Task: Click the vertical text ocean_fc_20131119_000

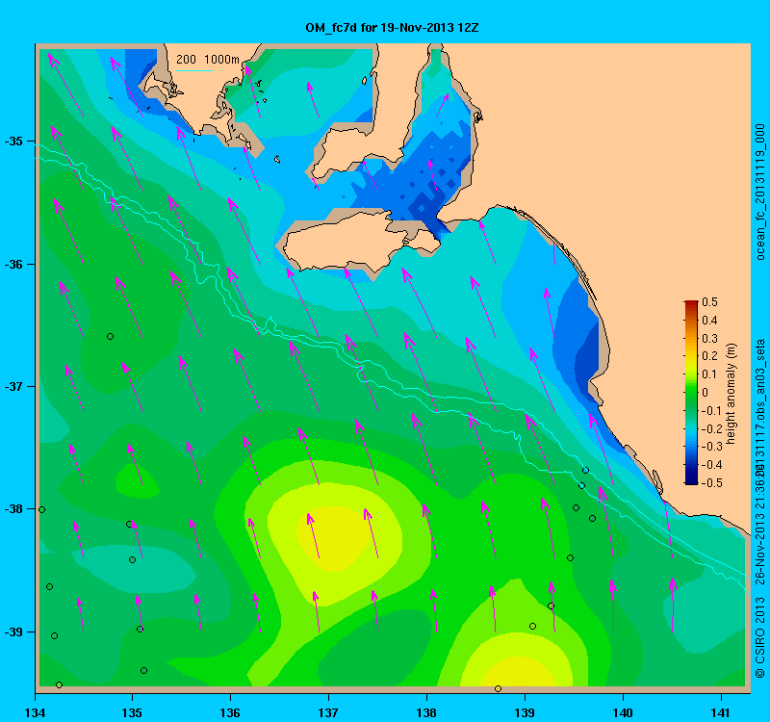Action: coord(759,192)
